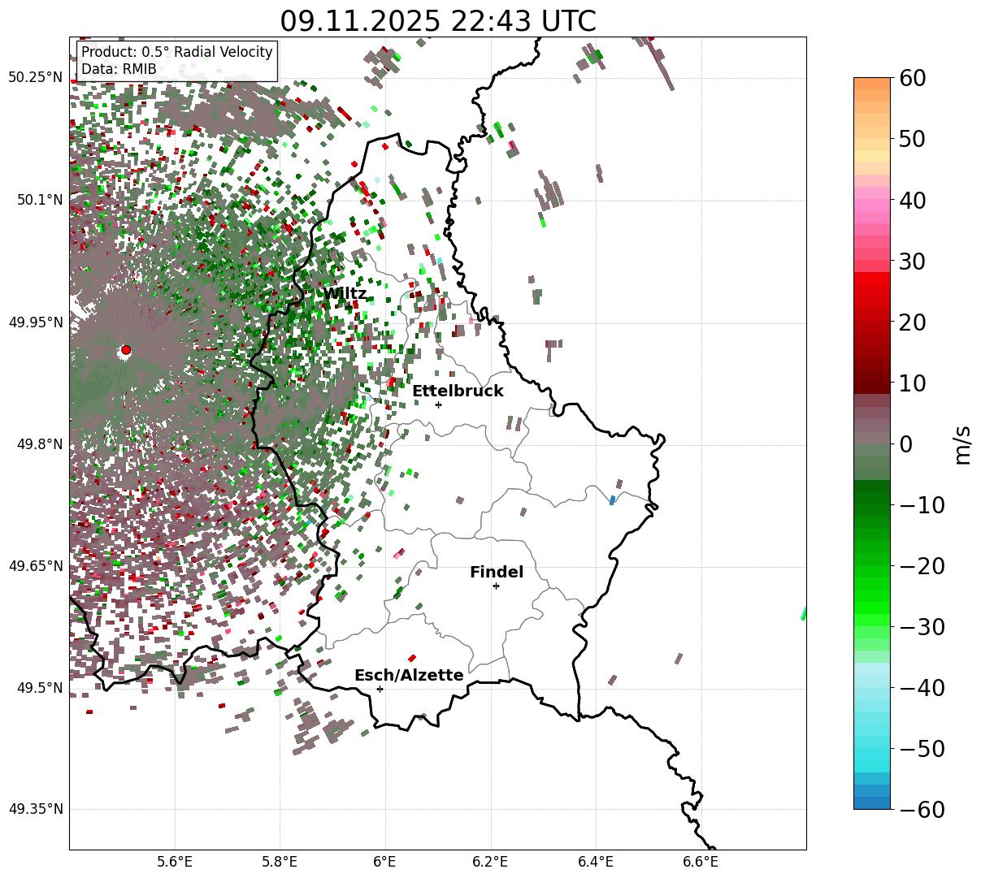Click the dark blue bottom band of colorbar
Screen dimensions: 981x878
(872, 803)
